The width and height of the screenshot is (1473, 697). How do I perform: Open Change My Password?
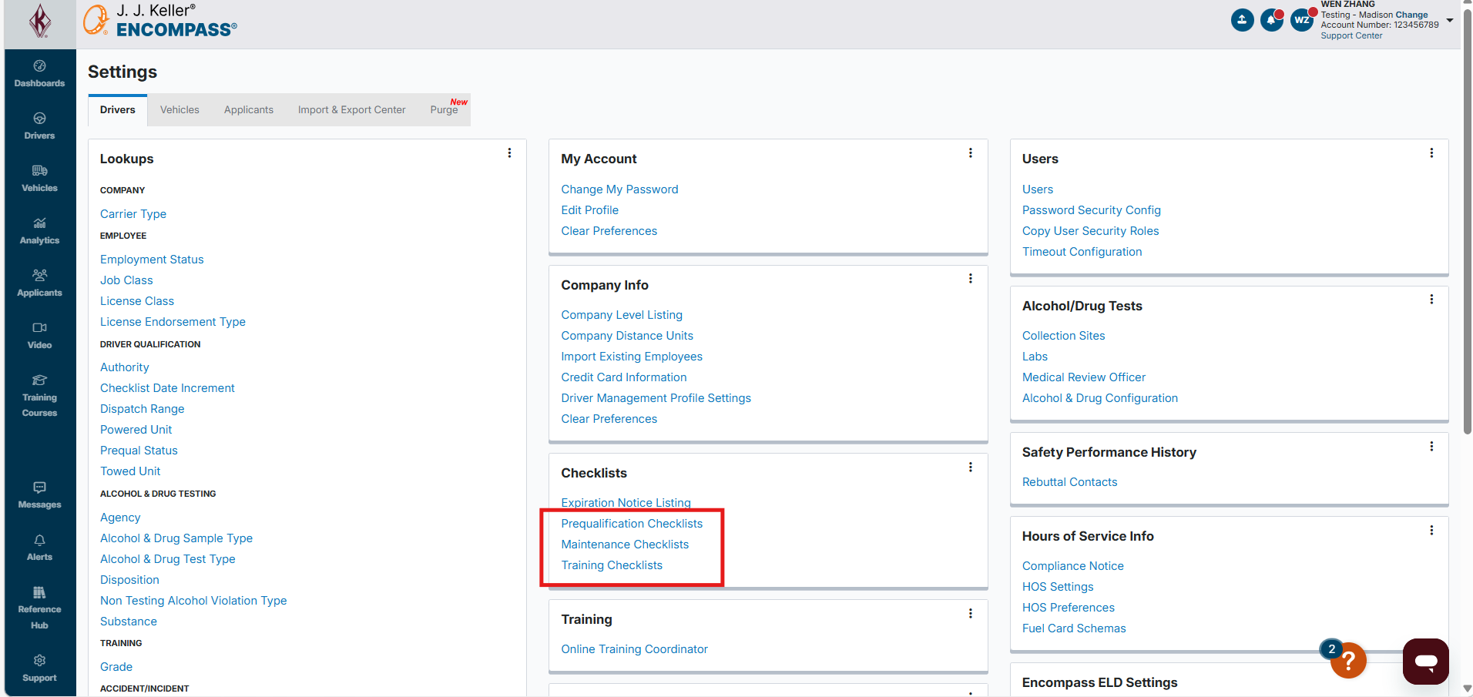point(619,189)
